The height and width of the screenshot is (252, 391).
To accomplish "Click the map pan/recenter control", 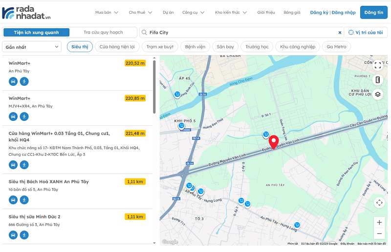I will click(x=379, y=203).
